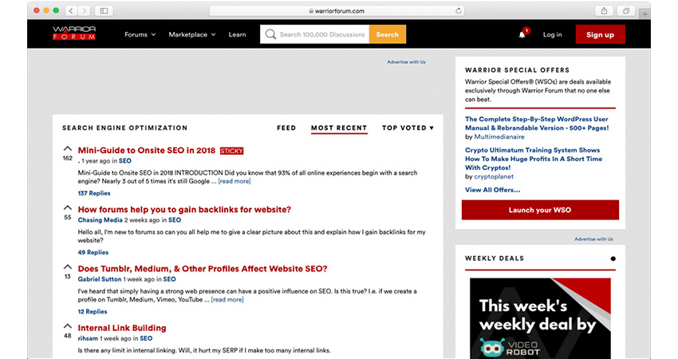
Task: Upvote the Mini-Guide to Onsite SEO post
Action: (68, 148)
